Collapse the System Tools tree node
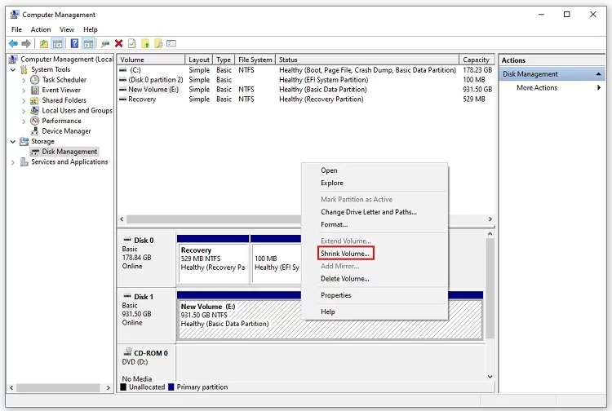This screenshot has width=612, height=411. pos(13,70)
